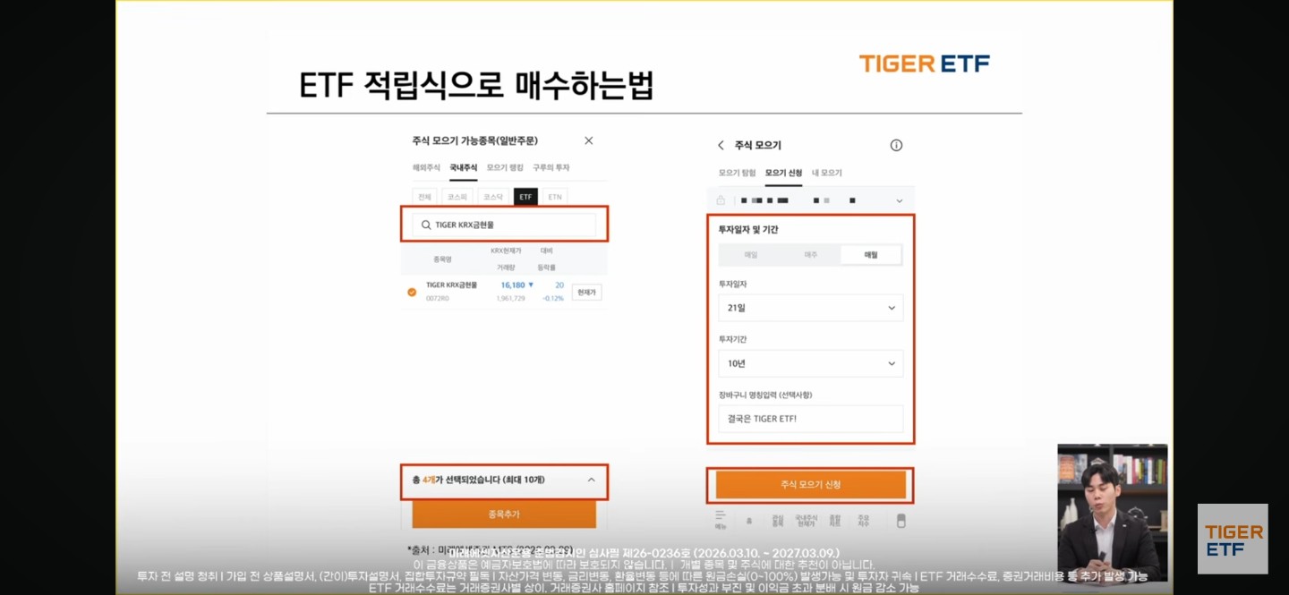Open the 투자기간 10년 dropdown
The image size is (1289, 595).
tap(810, 363)
